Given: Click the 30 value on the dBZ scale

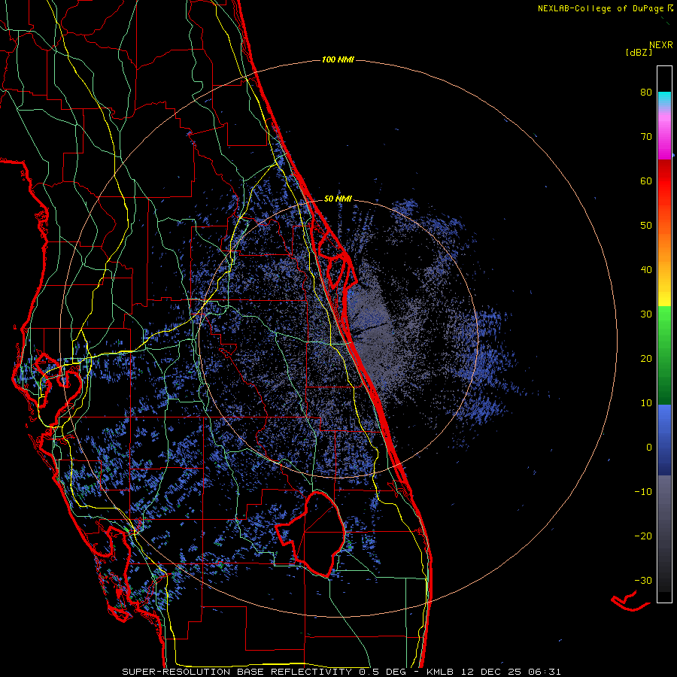Looking at the screenshot, I should point(646,314).
